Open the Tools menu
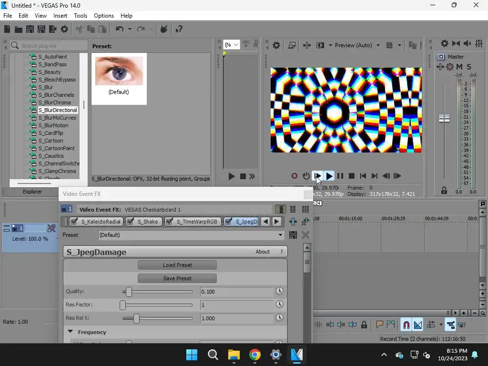This screenshot has width=488, height=366. click(81, 16)
